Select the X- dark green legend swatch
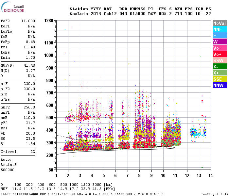Image resolution: width=229 pixels, height=196 pixels. point(220,67)
